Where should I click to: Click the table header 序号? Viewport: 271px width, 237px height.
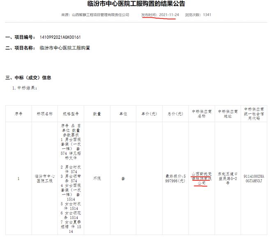[x=18, y=114]
